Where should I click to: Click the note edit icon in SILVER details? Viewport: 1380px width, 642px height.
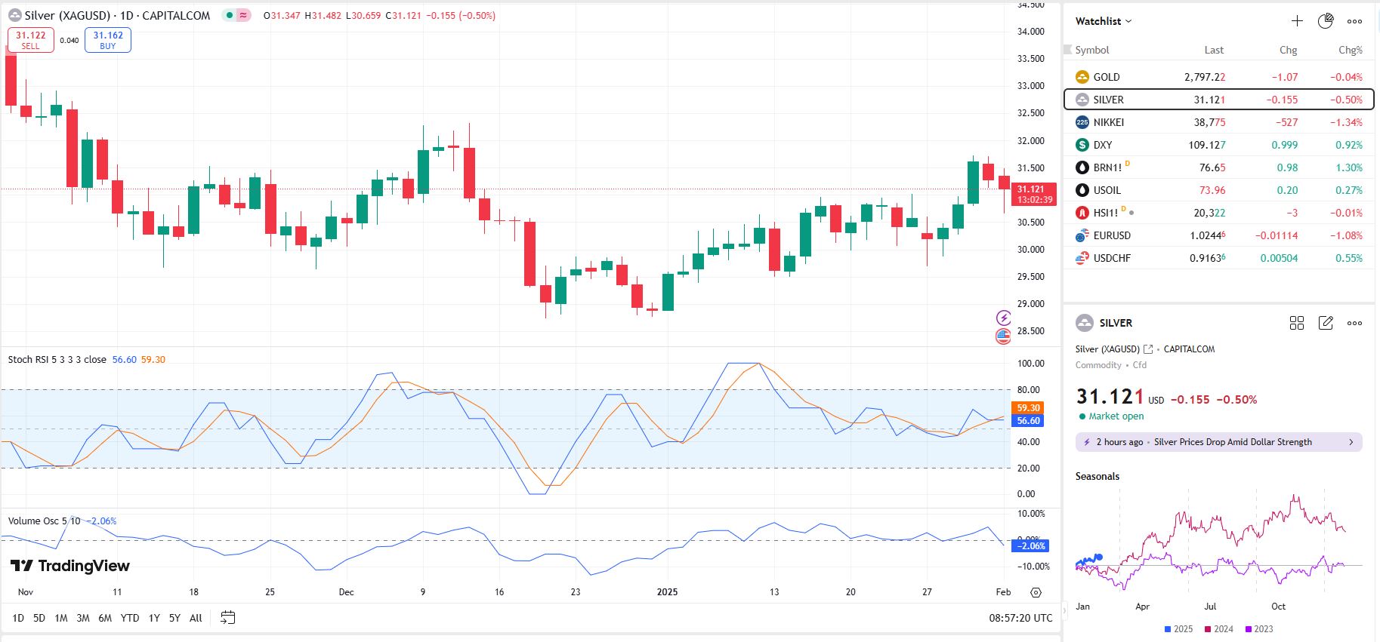point(1326,323)
